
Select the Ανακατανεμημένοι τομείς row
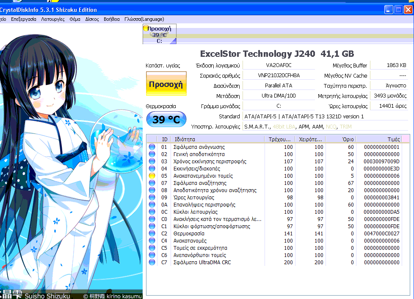coord(274,176)
